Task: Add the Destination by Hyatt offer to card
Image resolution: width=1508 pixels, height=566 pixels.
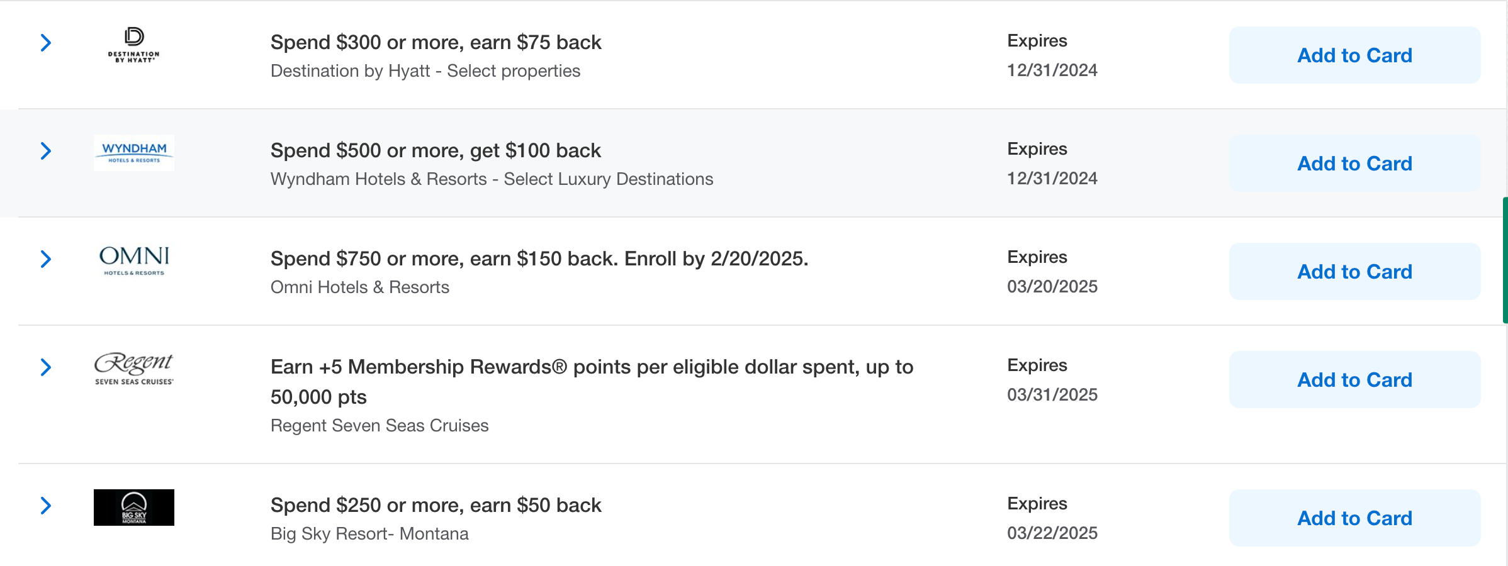Action: [1354, 55]
